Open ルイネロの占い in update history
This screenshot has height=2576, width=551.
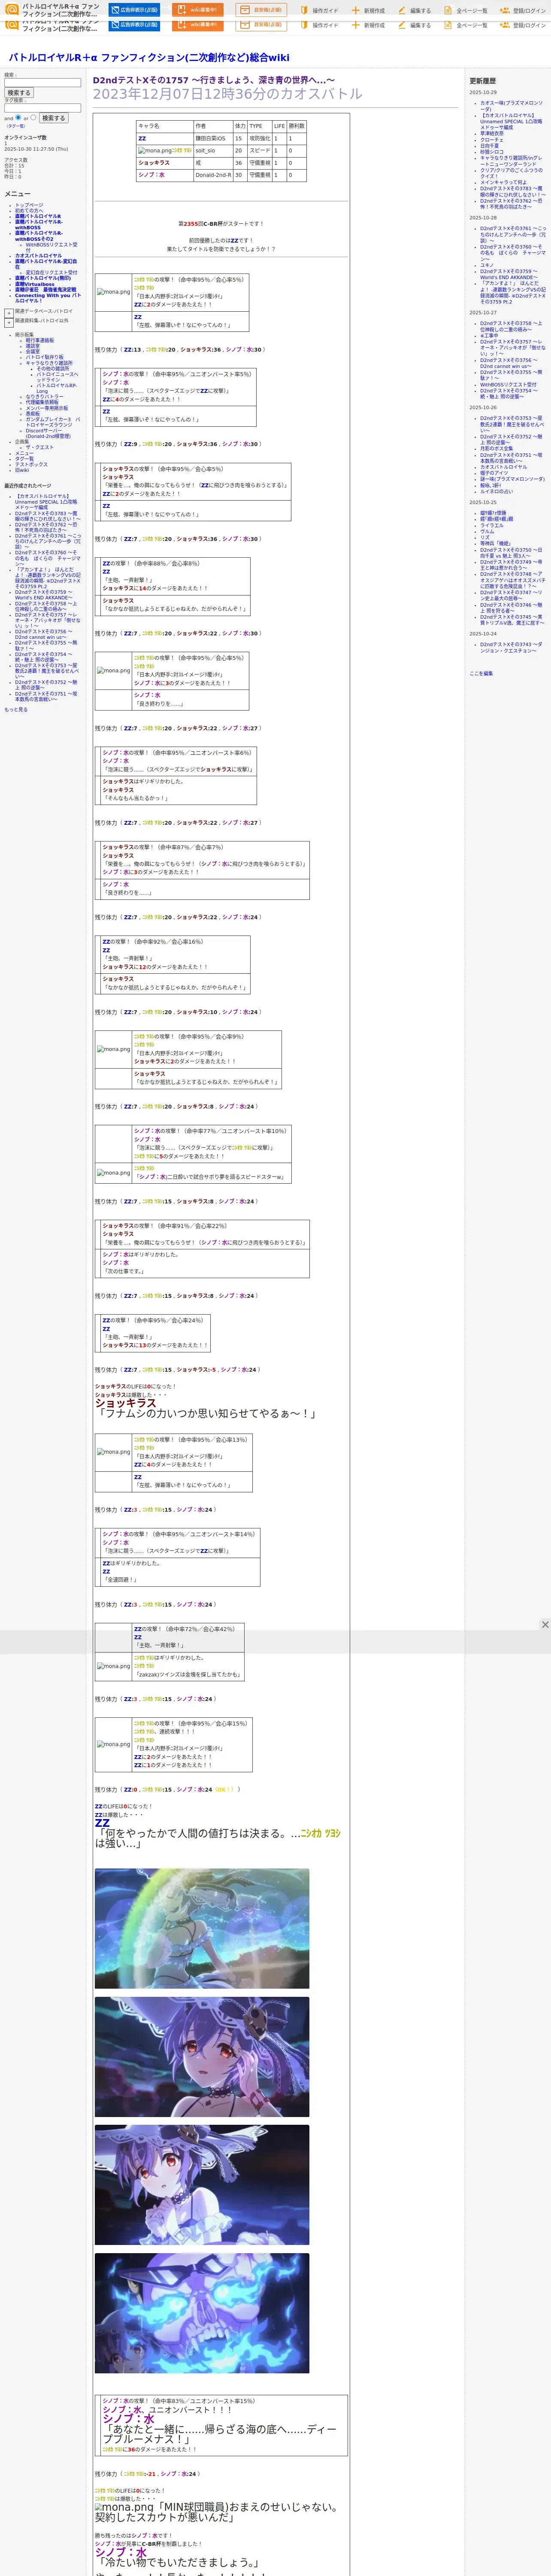(497, 491)
